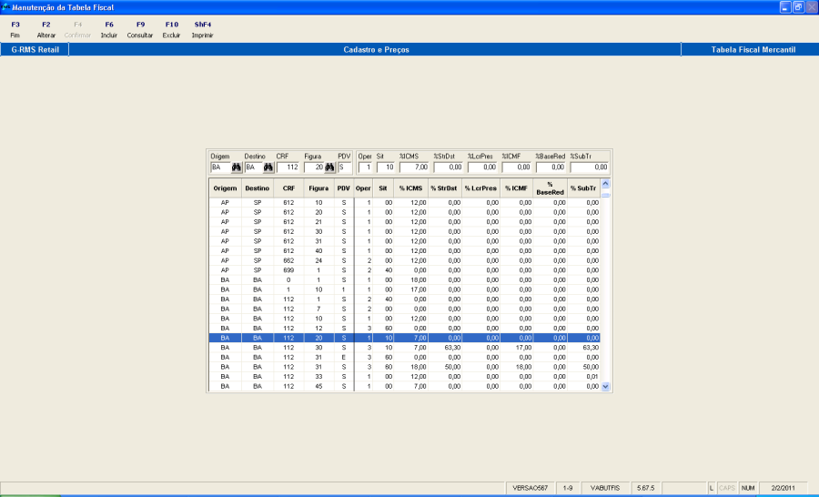Click the F3 Fim toolbar button
This screenshot has height=497, width=819.
click(15, 30)
